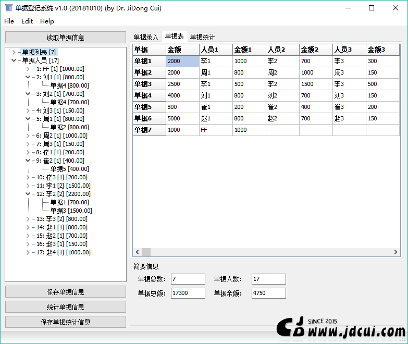Screen dimensions: 408x344
Task: Click the 金额 column header
Action: pos(182,50)
